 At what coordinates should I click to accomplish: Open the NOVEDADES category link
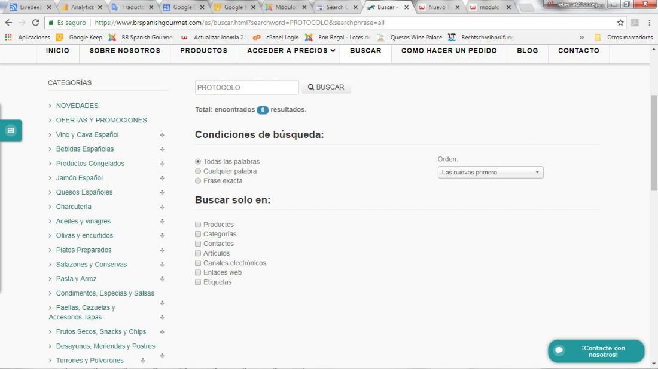pyautogui.click(x=77, y=106)
